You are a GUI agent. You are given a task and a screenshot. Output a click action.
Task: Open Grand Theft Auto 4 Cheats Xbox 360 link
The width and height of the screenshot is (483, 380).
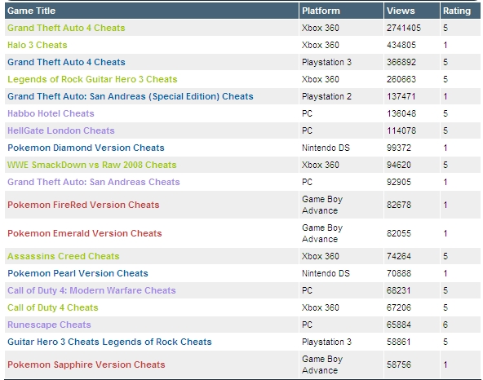tap(66, 28)
